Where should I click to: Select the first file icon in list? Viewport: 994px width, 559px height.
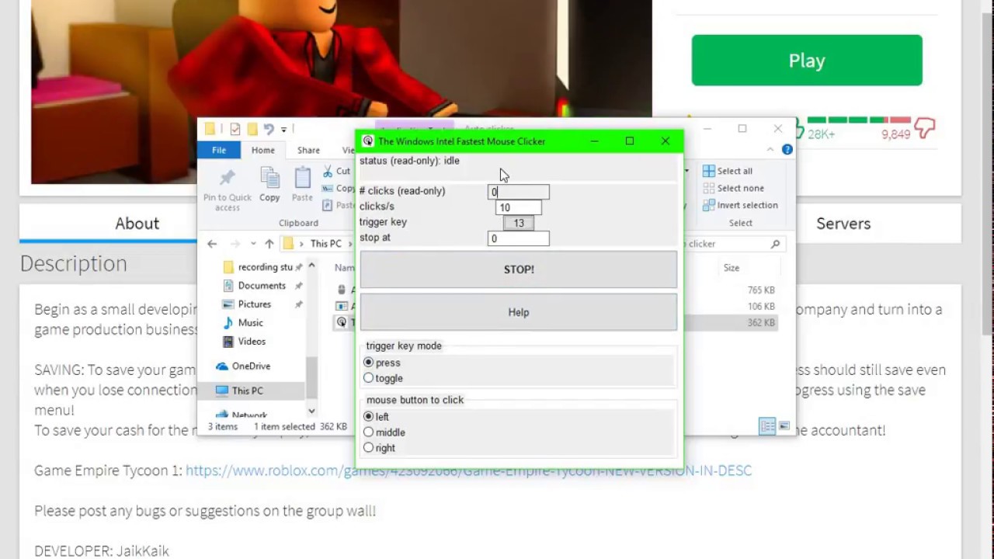342,290
